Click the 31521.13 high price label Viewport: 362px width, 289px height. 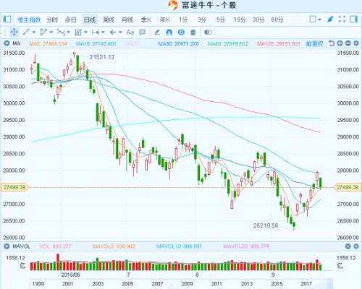pyautogui.click(x=101, y=57)
